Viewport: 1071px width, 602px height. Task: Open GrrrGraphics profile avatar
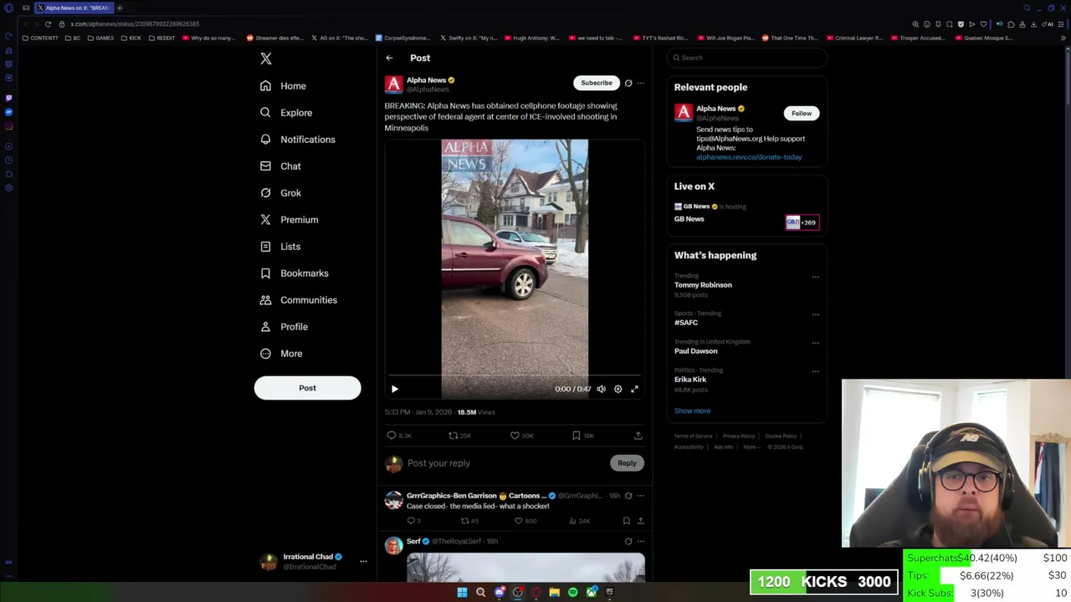393,500
